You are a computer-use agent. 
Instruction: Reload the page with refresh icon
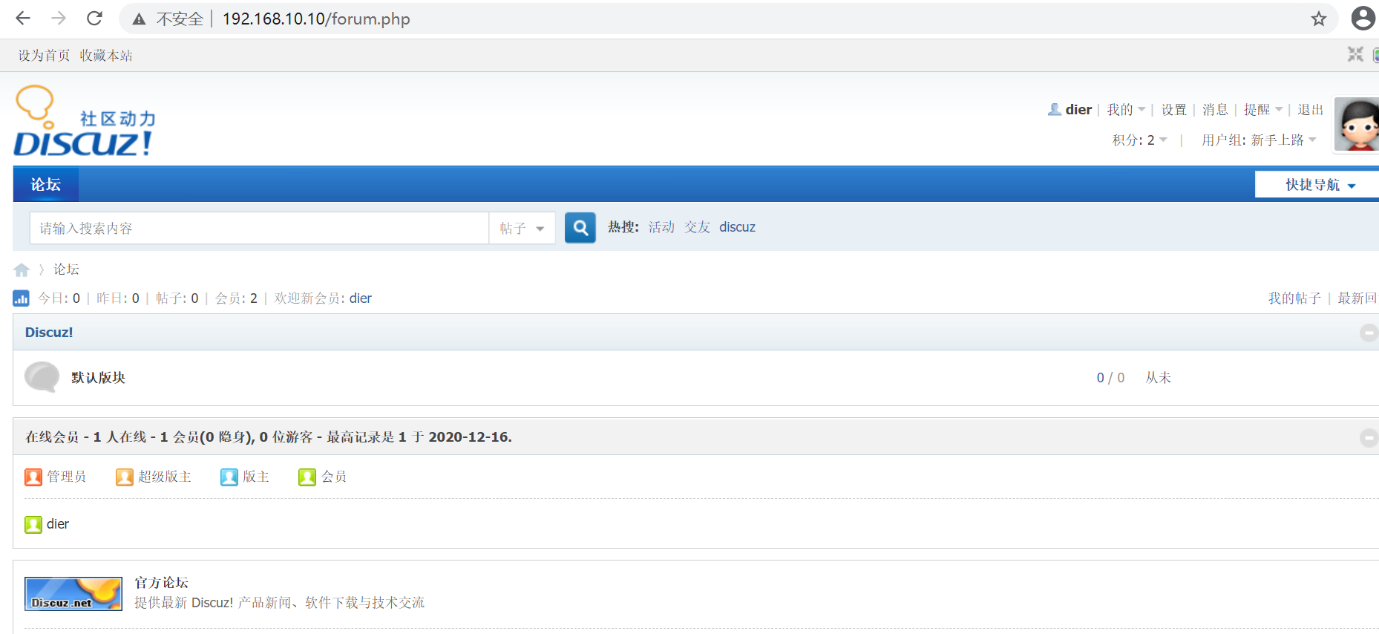click(94, 19)
